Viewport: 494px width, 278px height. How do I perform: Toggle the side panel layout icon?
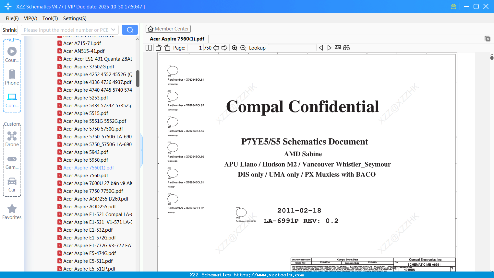(149, 48)
